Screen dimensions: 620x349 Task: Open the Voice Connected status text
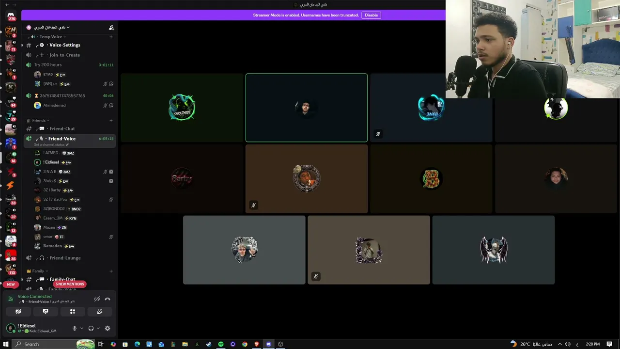(x=34, y=297)
